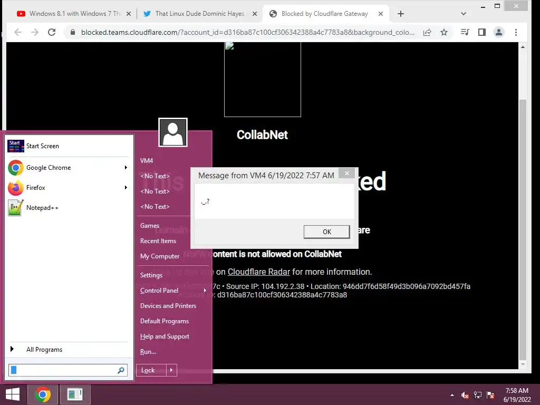
Task: Open the second taskbar application icon
Action: point(75,394)
